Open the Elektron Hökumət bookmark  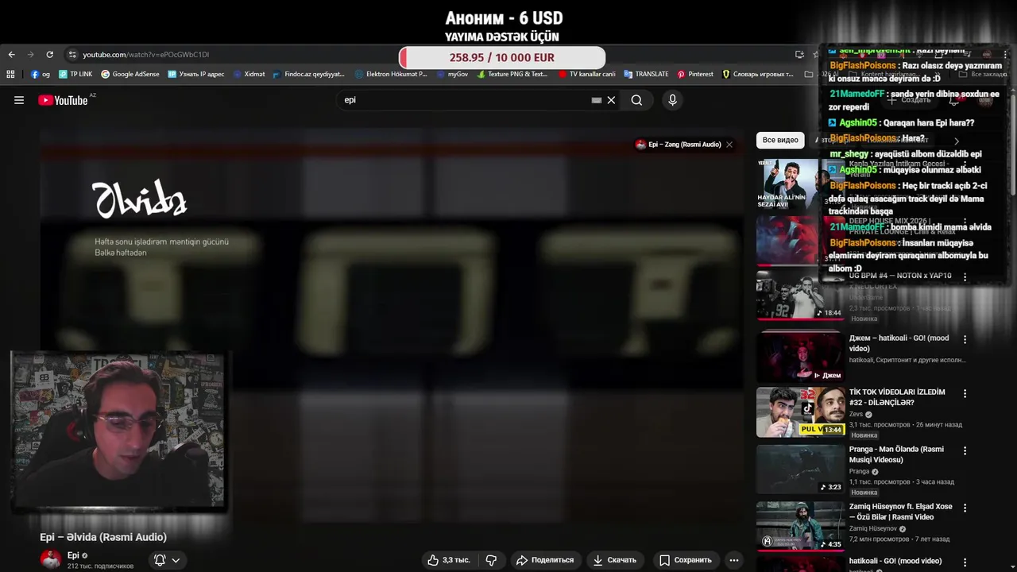391,74
